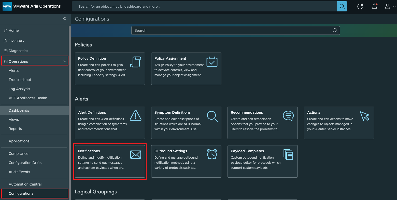
Task: Open the Notifications card title
Action: tap(89, 151)
